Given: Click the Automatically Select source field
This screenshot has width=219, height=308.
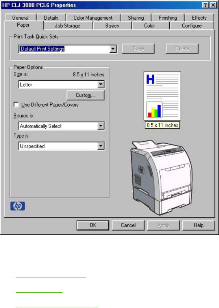Looking at the screenshot, I should pyautogui.click(x=62, y=126).
